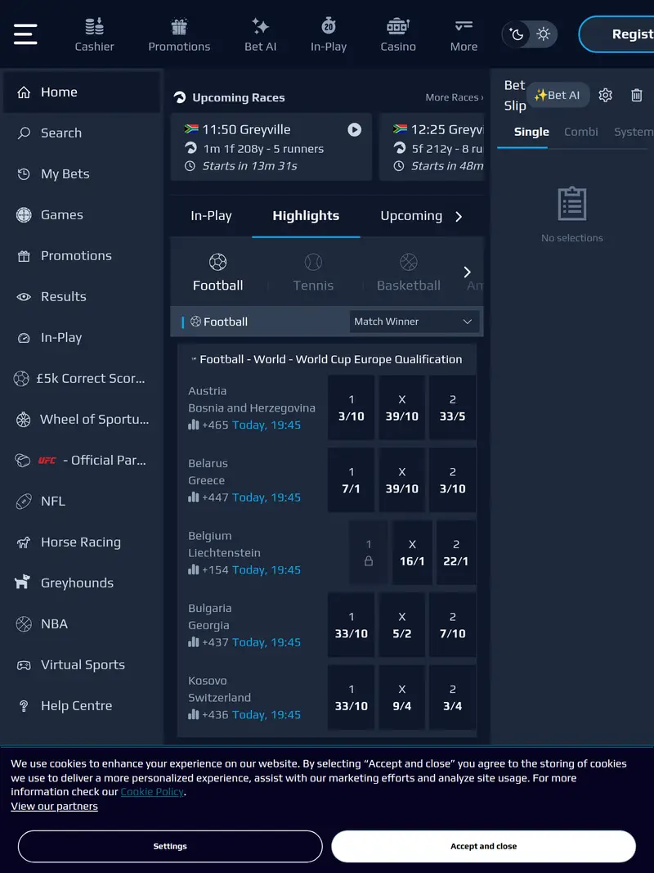Select the Combi tab in bet slip
The image size is (654, 873).
click(x=582, y=132)
